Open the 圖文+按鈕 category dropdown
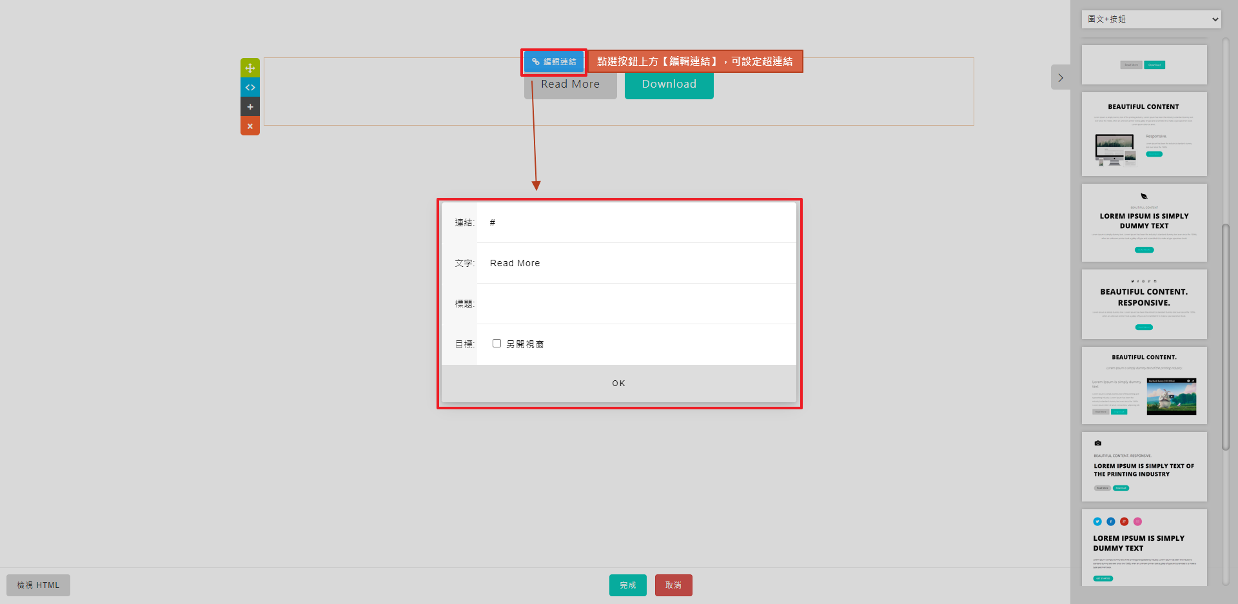The width and height of the screenshot is (1238, 604). point(1151,19)
